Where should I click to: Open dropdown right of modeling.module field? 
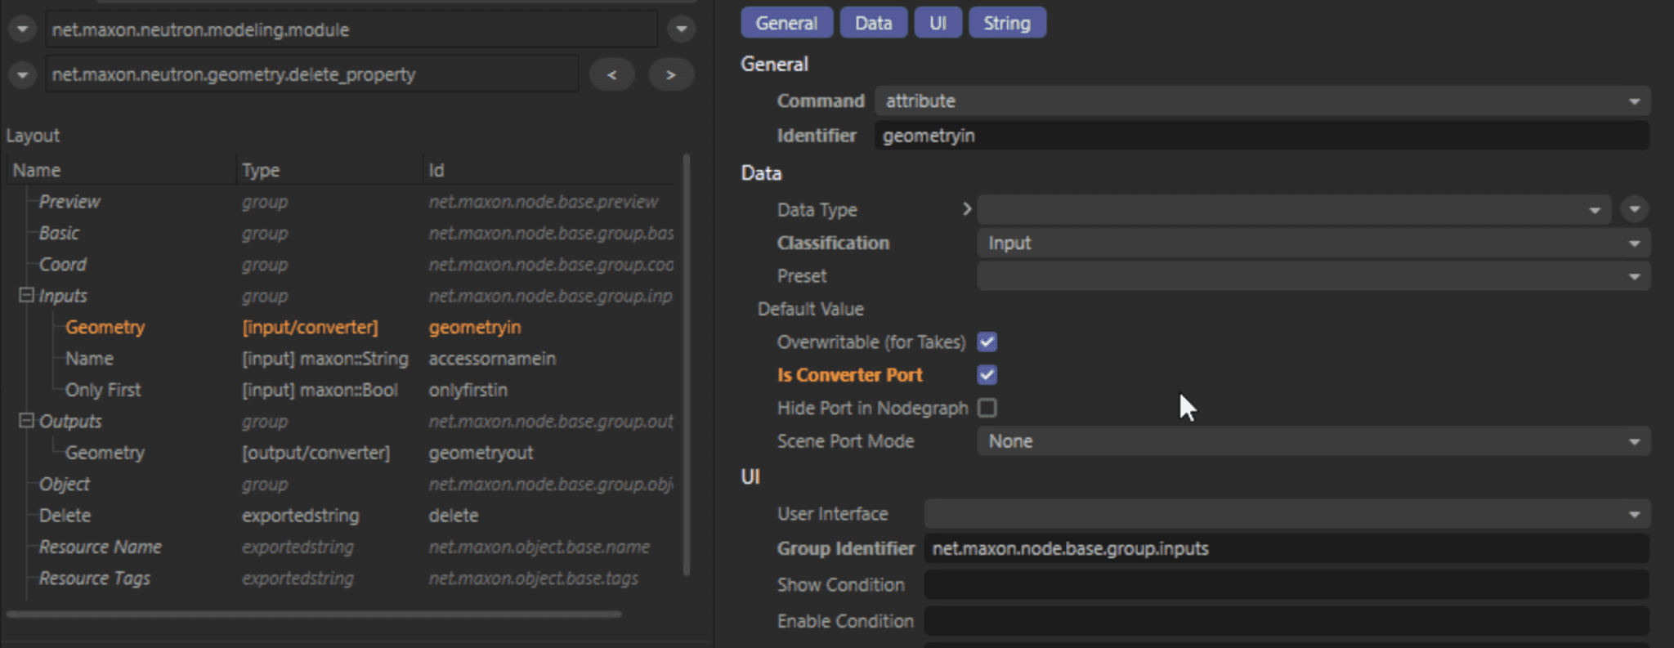pos(681,29)
